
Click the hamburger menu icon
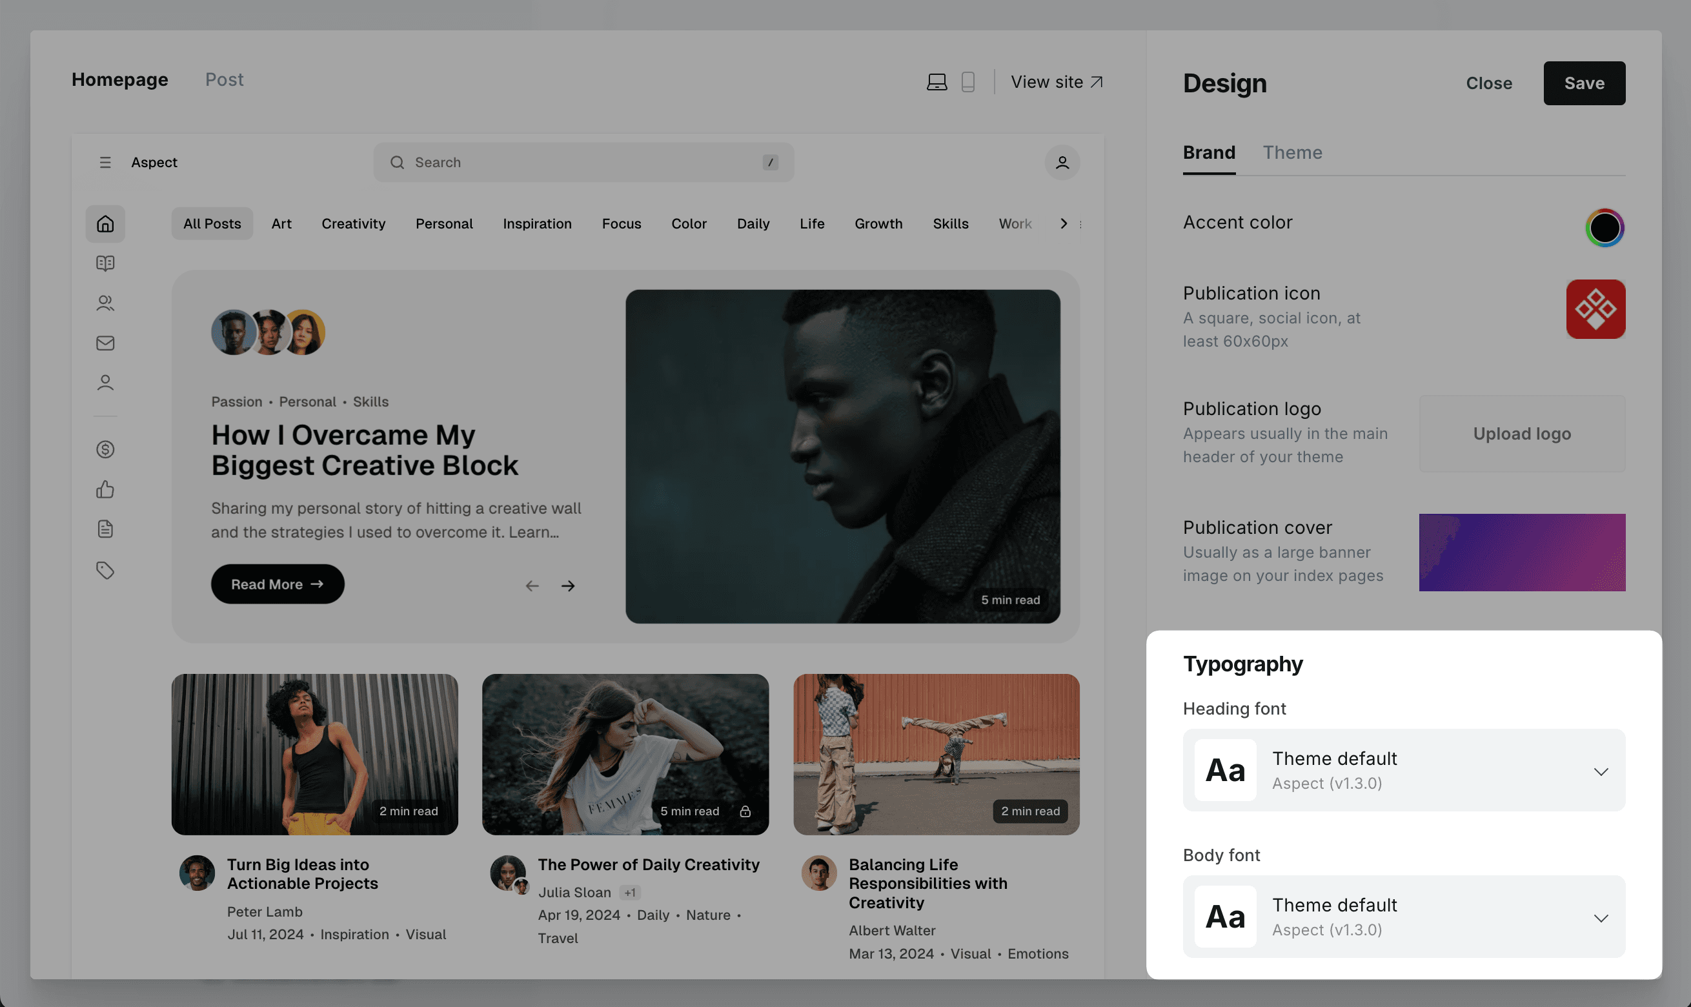coord(105,162)
